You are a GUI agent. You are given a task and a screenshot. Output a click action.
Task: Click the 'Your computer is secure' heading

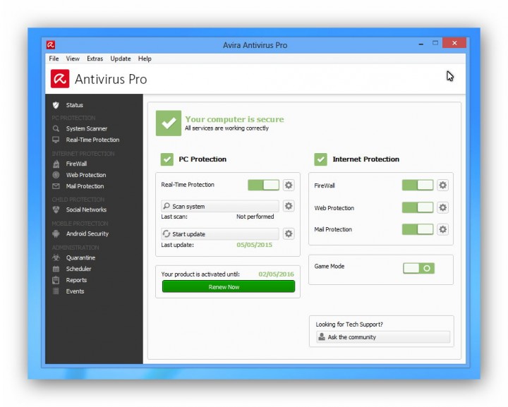[x=234, y=119]
